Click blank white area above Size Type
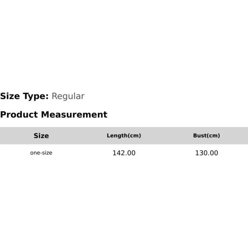The height and width of the screenshot is (248, 248). (124, 46)
